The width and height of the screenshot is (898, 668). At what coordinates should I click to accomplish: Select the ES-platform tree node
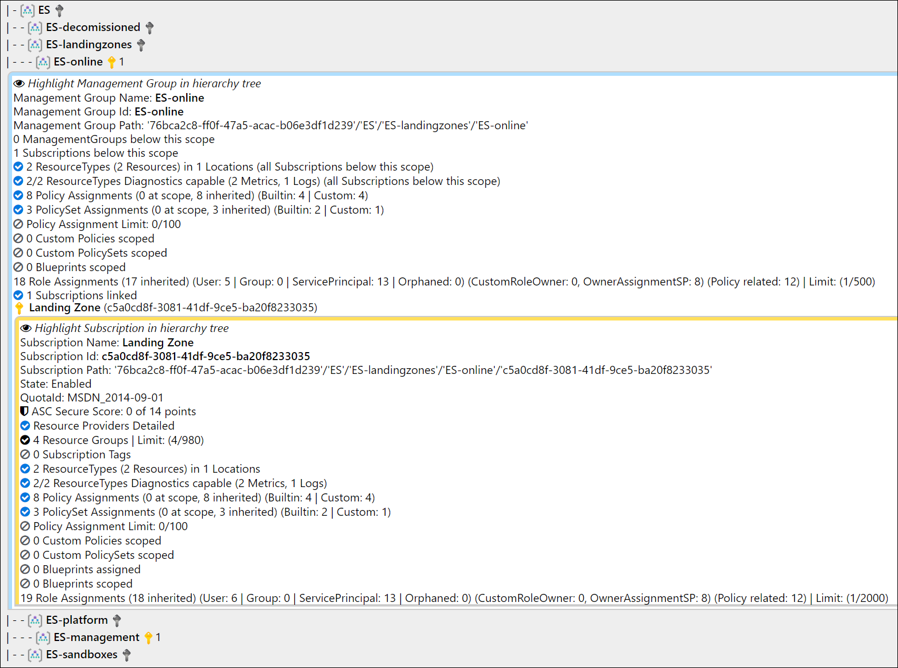tap(77, 620)
